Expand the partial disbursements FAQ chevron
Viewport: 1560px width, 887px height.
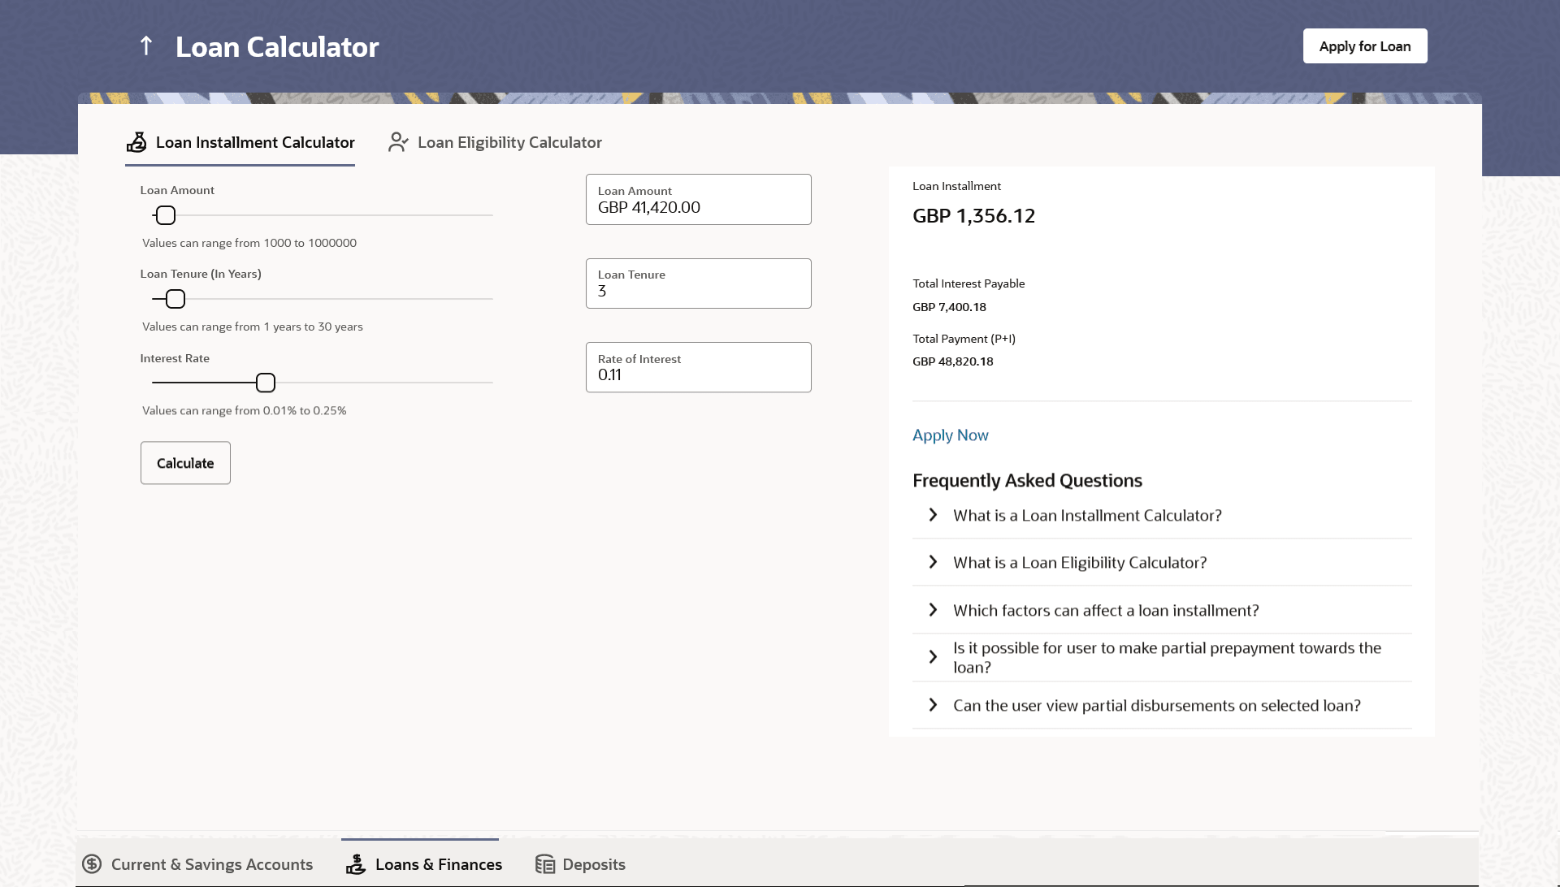(933, 705)
